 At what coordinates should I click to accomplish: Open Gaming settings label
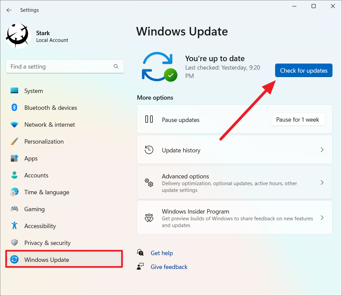pyautogui.click(x=34, y=209)
